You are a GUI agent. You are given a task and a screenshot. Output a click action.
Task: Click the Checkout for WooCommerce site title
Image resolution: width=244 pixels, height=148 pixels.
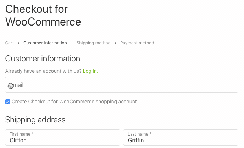pyautogui.click(x=43, y=15)
